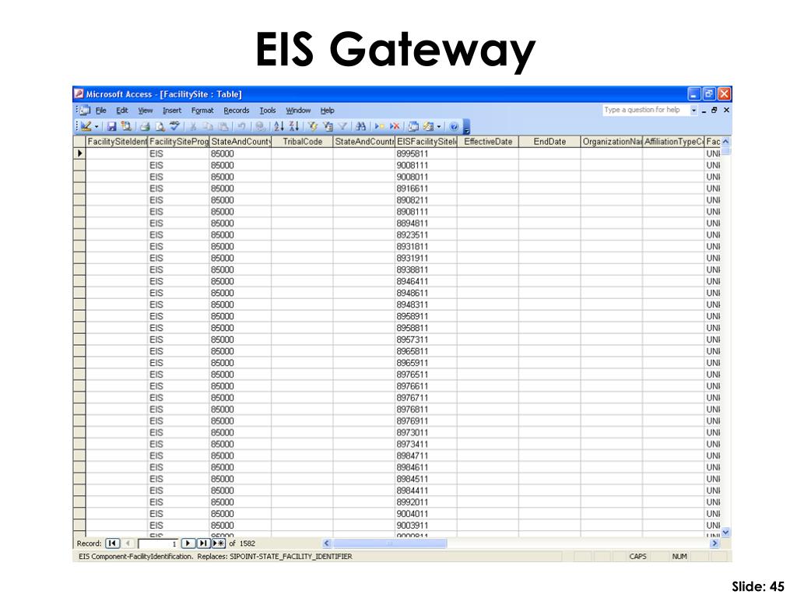797x598 pixels.
Task: Open the Window menu
Action: click(x=298, y=111)
